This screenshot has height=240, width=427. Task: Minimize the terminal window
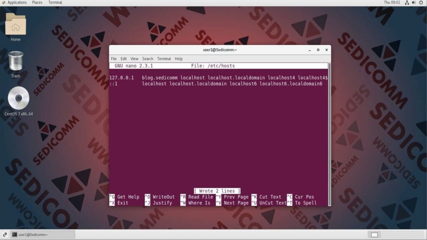click(309, 50)
